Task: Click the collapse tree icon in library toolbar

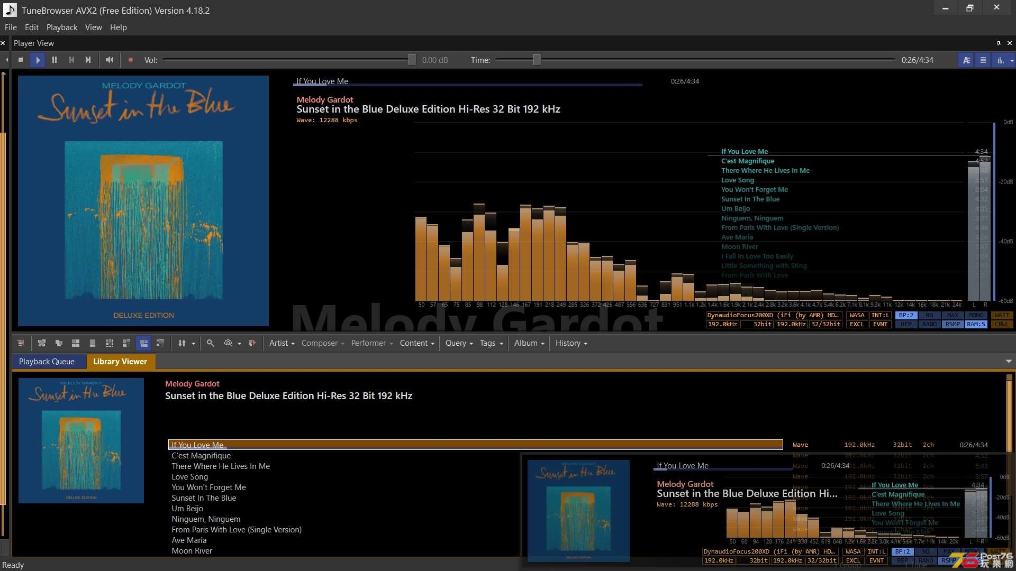Action: [59, 343]
